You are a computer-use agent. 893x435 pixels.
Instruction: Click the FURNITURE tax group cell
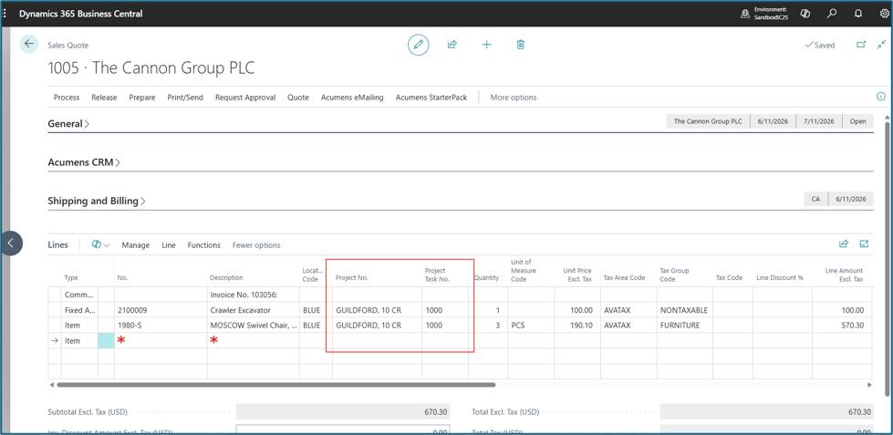[684, 326]
